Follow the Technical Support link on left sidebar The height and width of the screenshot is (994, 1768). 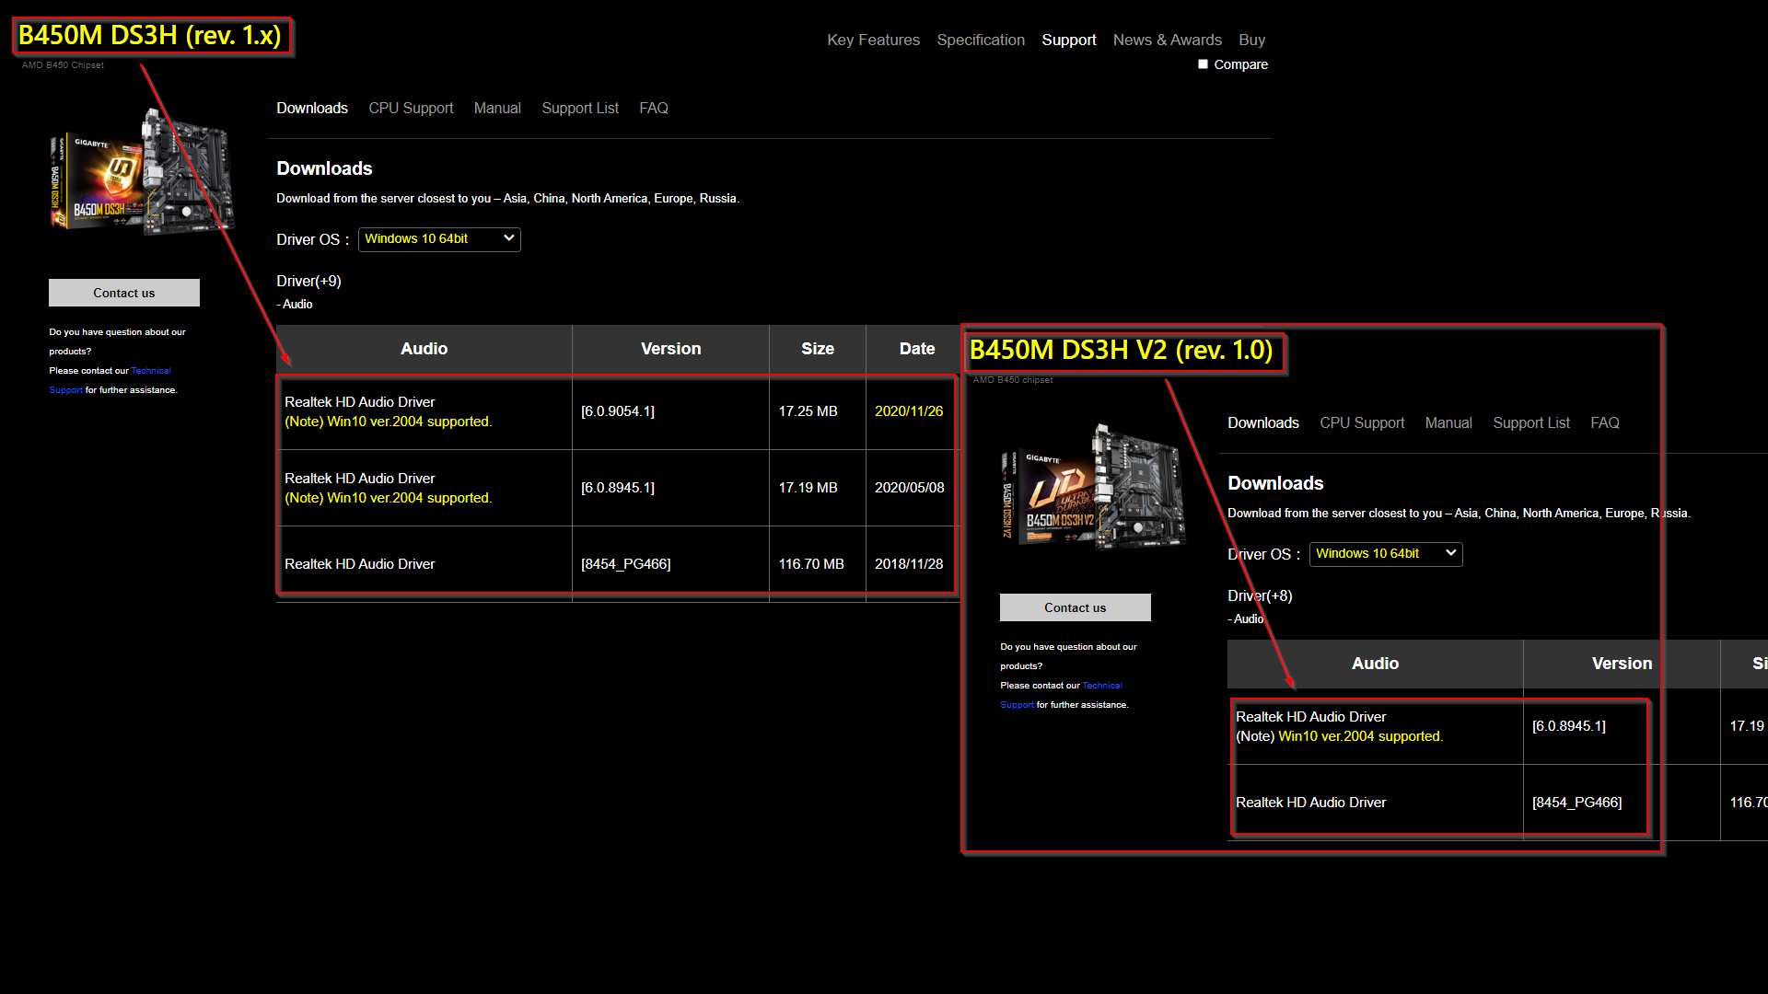click(150, 371)
